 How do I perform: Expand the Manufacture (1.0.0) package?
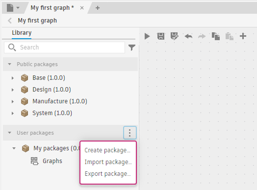click(x=13, y=102)
